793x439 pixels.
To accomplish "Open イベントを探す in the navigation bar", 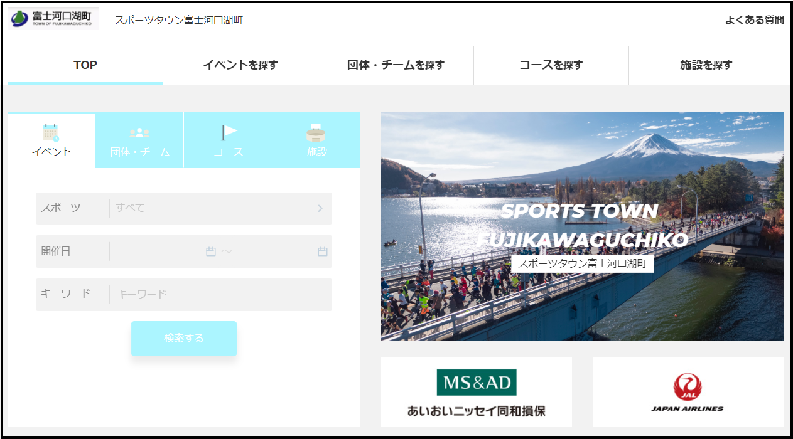I will pos(240,65).
